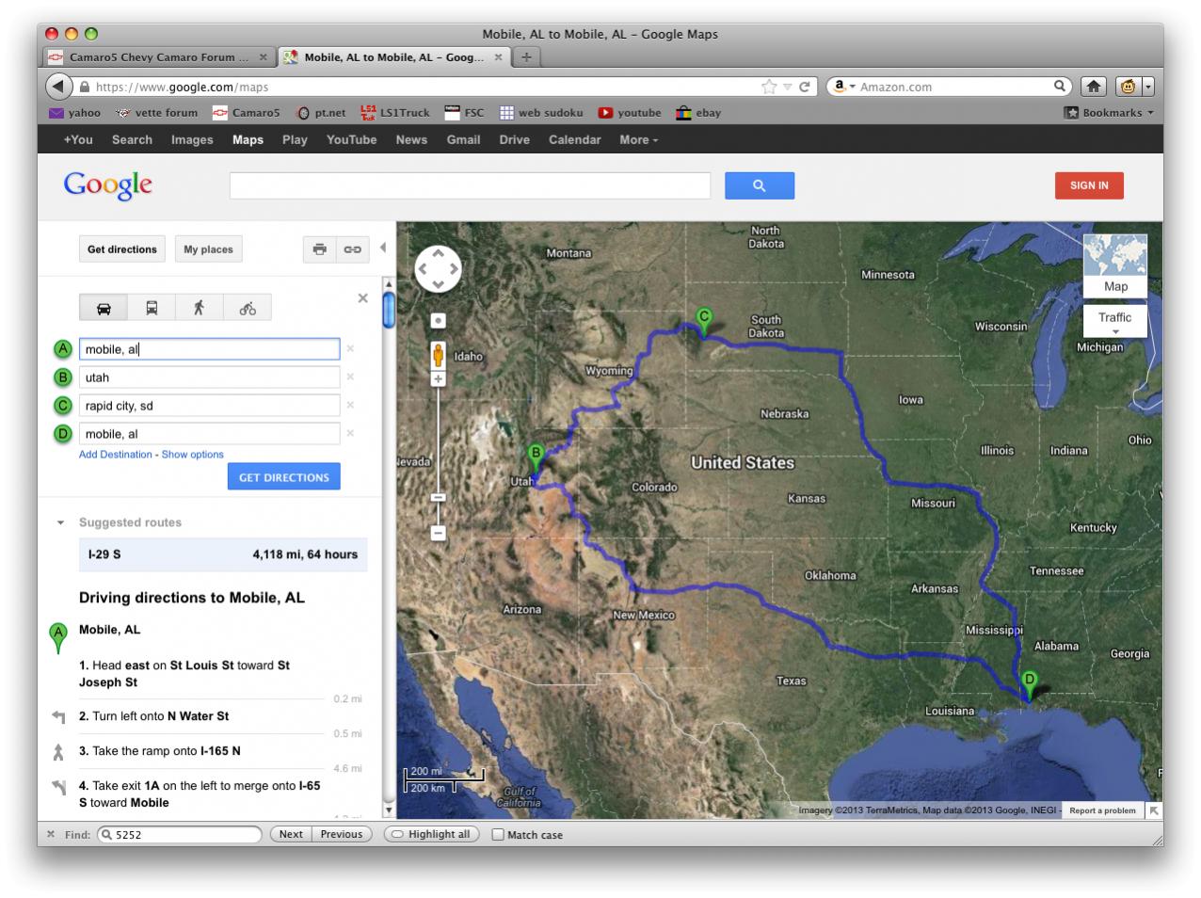Image resolution: width=1201 pixels, height=898 pixels.
Task: Click the rapid city, sd destination field
Action: pyautogui.click(x=209, y=406)
